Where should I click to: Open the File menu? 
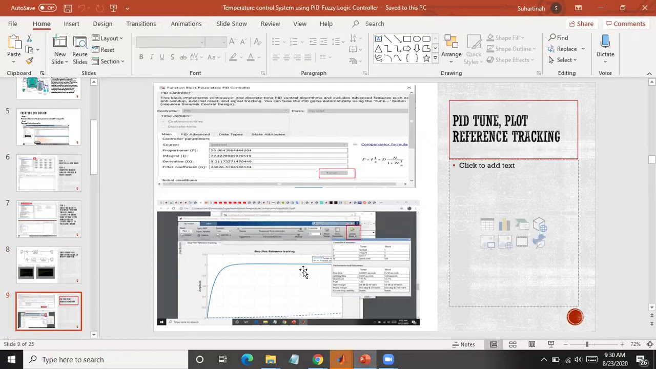click(x=12, y=24)
